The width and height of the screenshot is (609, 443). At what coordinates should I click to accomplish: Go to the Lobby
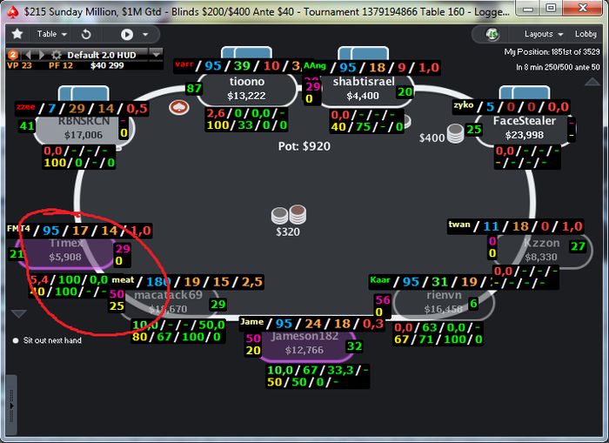[x=586, y=34]
